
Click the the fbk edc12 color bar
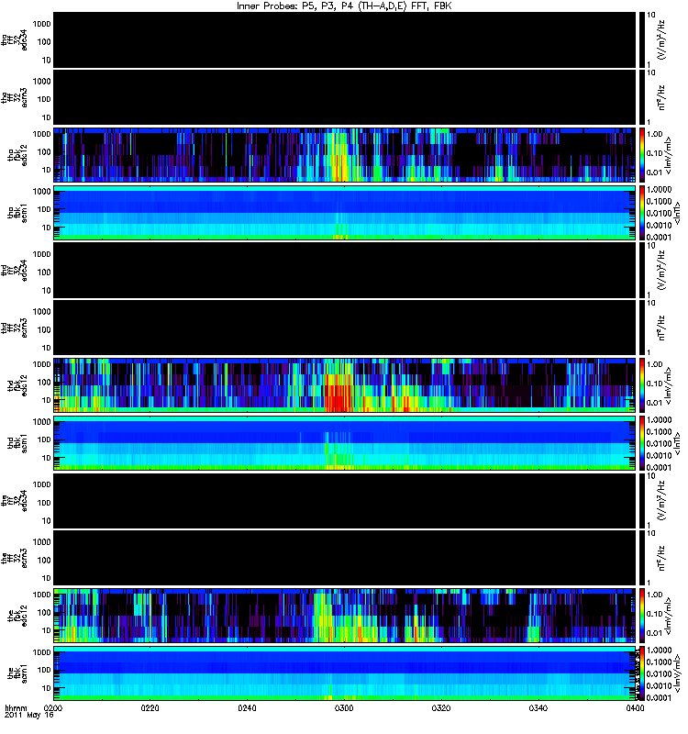tap(641, 615)
